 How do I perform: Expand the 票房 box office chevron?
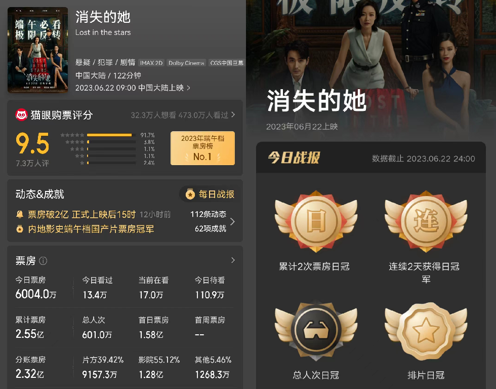(x=233, y=260)
